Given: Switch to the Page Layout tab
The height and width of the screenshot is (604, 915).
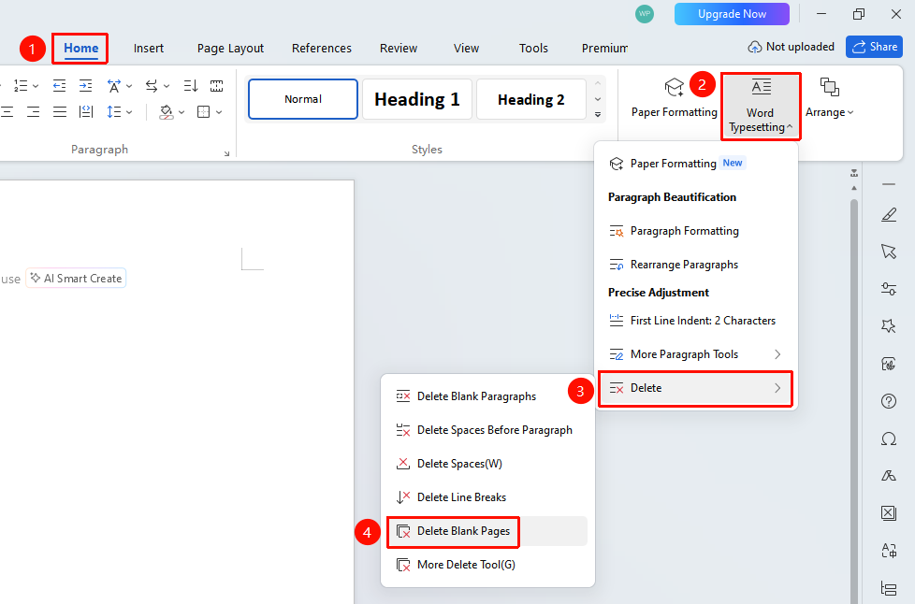Looking at the screenshot, I should 230,49.
